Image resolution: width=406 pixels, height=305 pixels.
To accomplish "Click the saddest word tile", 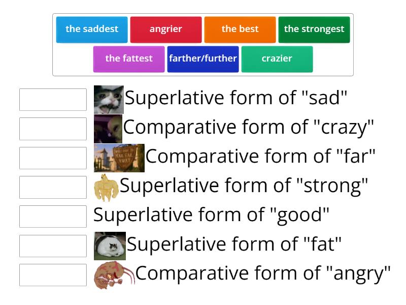I will click(x=91, y=29).
